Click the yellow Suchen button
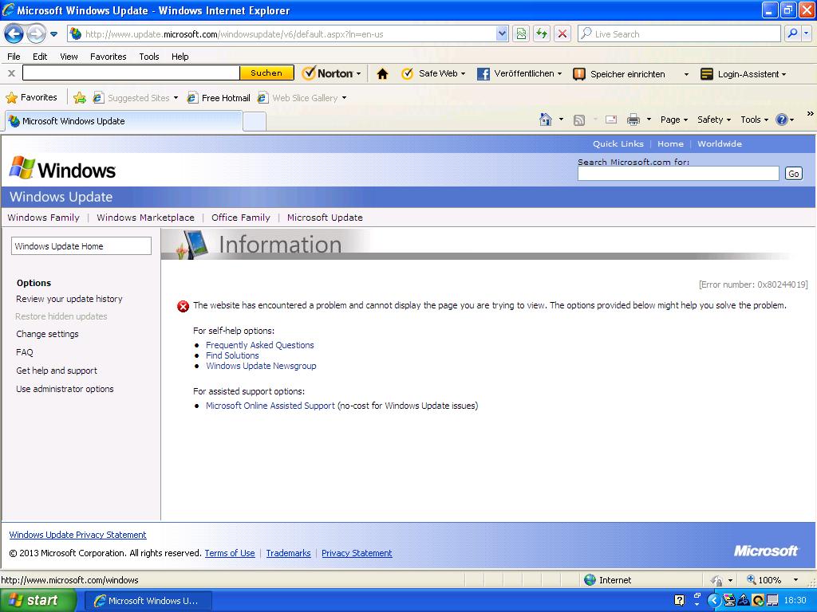The width and height of the screenshot is (817, 612). click(266, 73)
